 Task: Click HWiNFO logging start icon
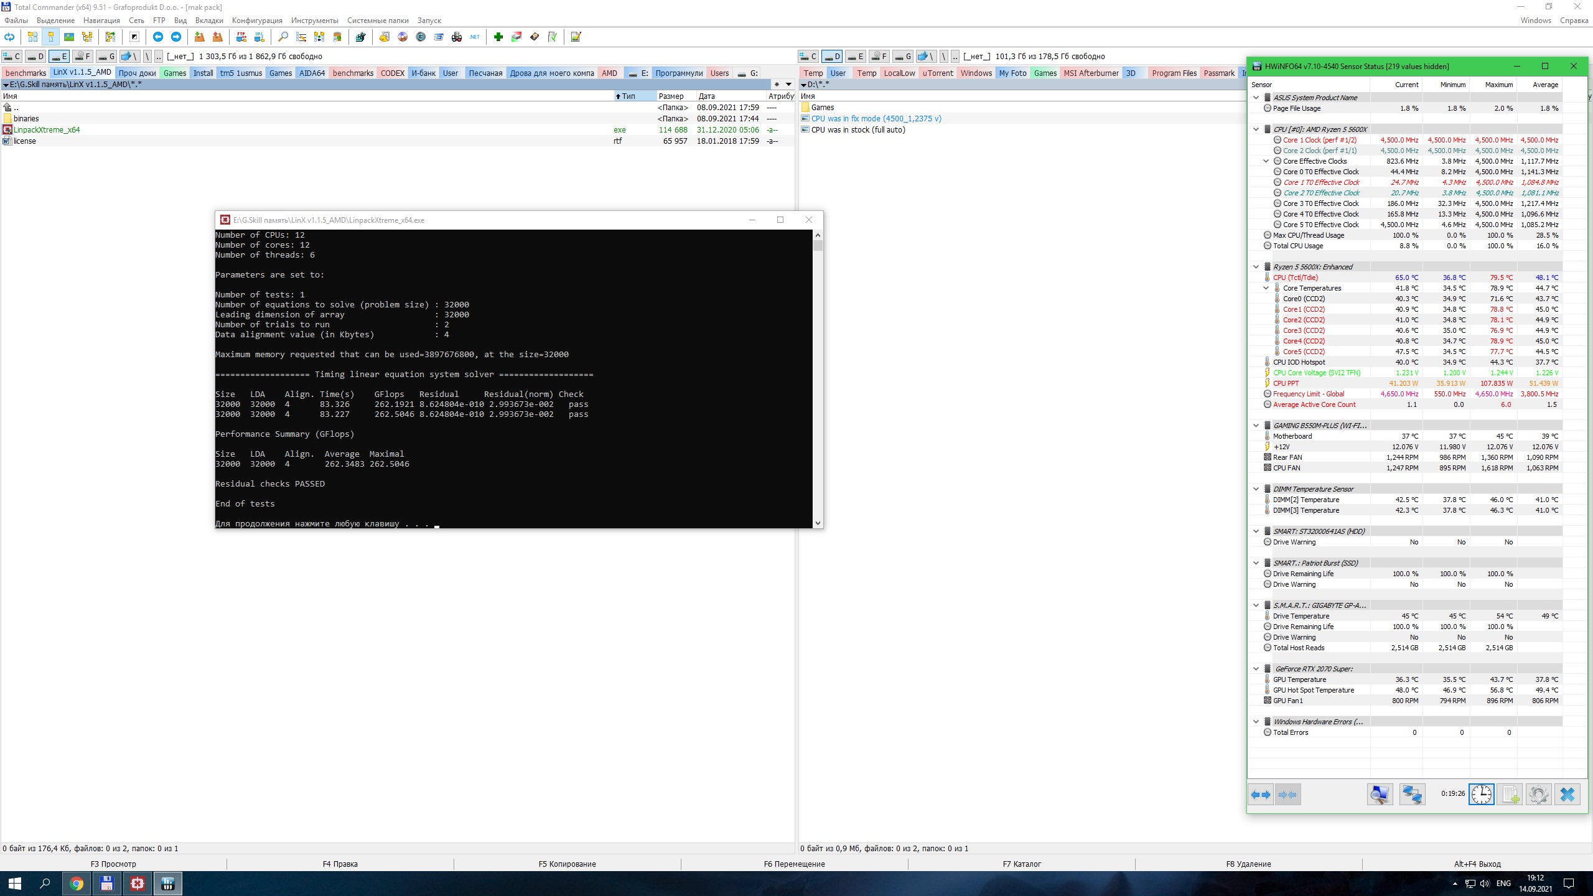tap(1510, 794)
